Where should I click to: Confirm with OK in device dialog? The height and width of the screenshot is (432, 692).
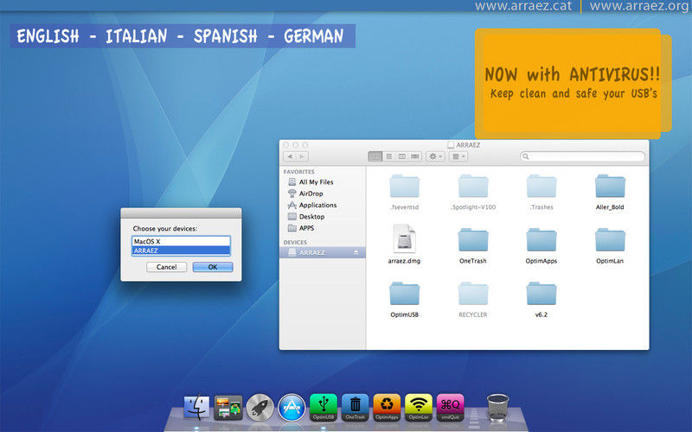click(213, 267)
